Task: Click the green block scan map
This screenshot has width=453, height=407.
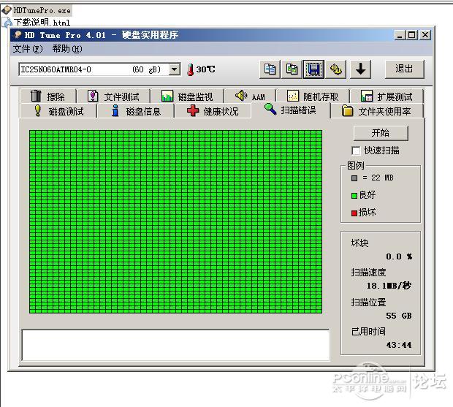Action: click(175, 221)
